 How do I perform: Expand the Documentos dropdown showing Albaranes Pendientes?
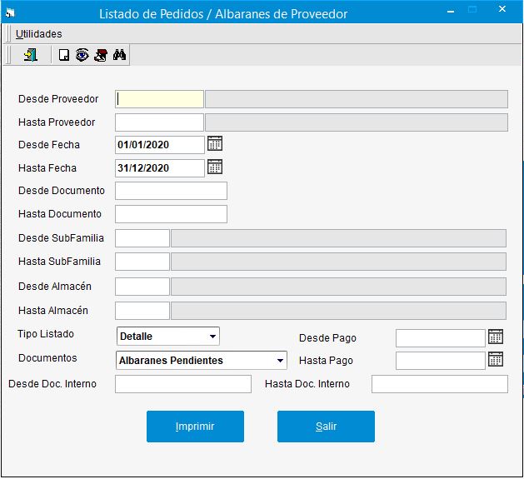(x=280, y=361)
